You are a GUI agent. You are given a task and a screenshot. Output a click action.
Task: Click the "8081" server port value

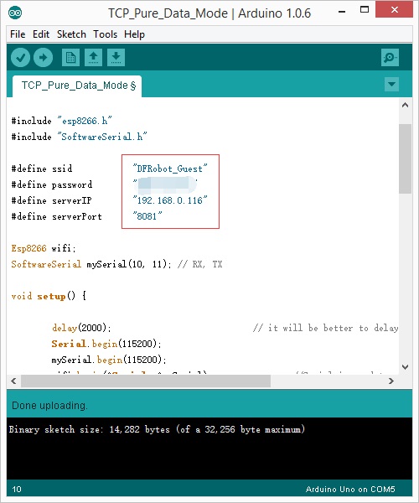147,216
